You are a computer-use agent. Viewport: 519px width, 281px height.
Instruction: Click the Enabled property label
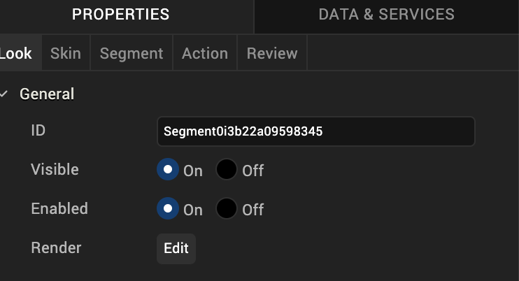59,209
